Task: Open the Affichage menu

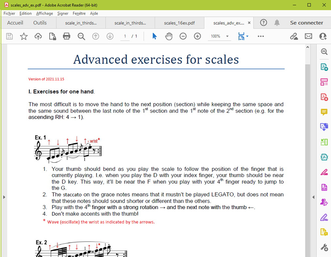Action: (x=44, y=13)
